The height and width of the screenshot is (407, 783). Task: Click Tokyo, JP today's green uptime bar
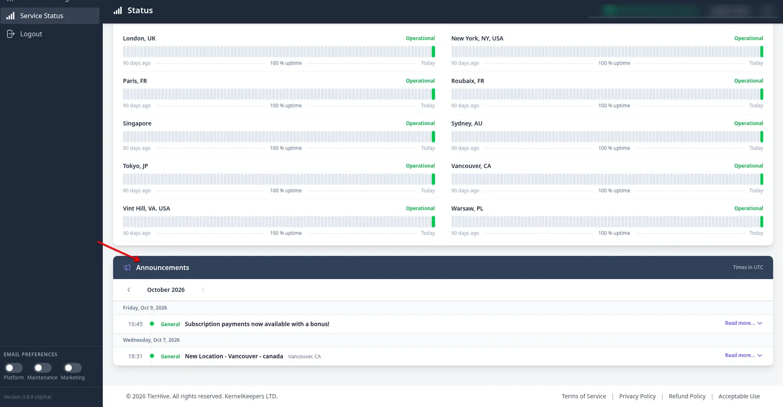click(x=433, y=179)
